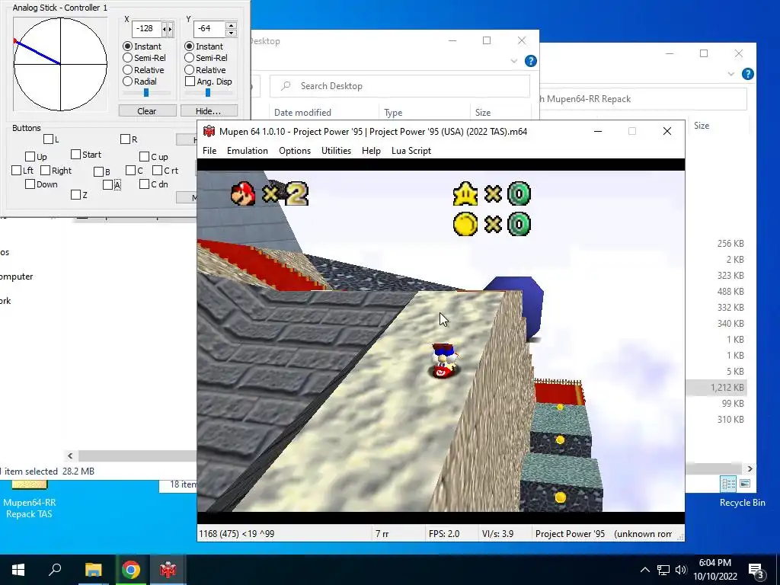
Task: Open the File menu in Mupen 64
Action: [x=209, y=151]
